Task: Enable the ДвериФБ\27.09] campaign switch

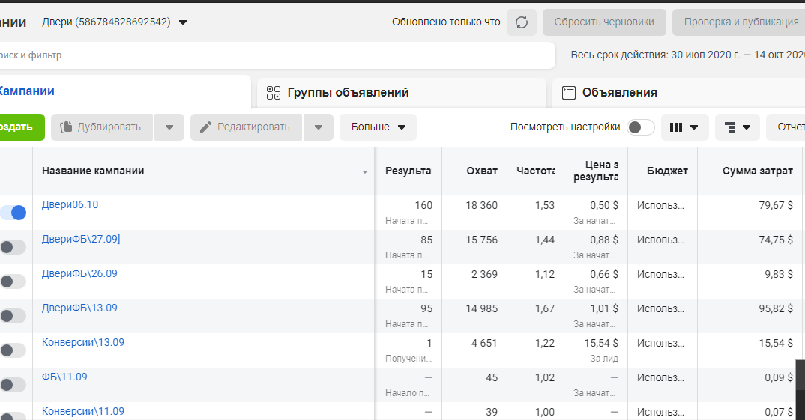Action: pyautogui.click(x=13, y=247)
